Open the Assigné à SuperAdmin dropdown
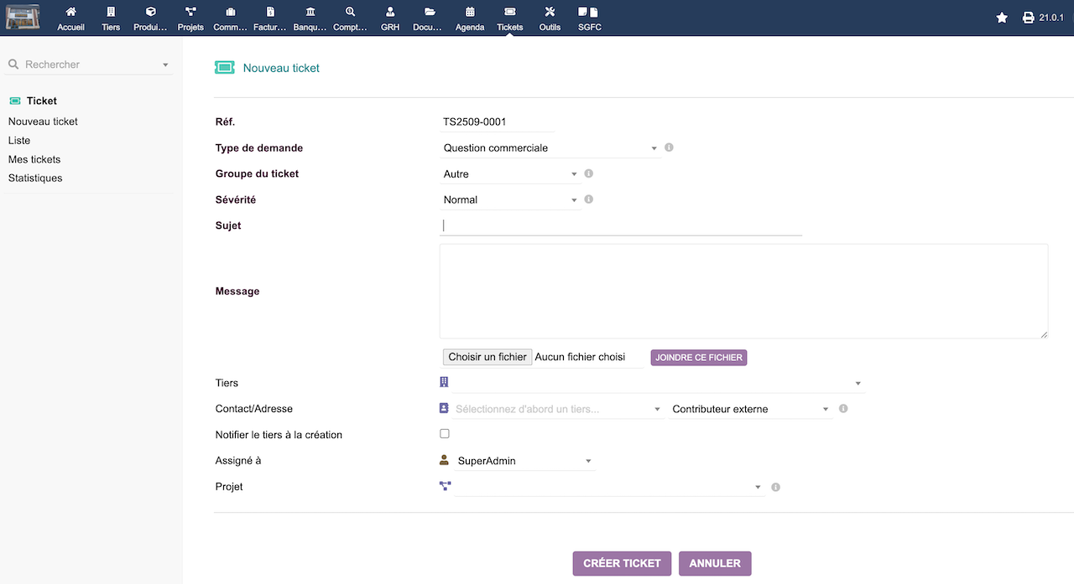 (x=524, y=461)
